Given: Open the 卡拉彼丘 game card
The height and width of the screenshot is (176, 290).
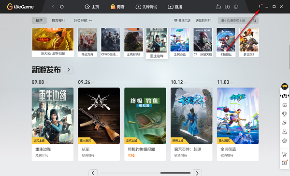Looking at the screenshot, I should (x=226, y=42).
